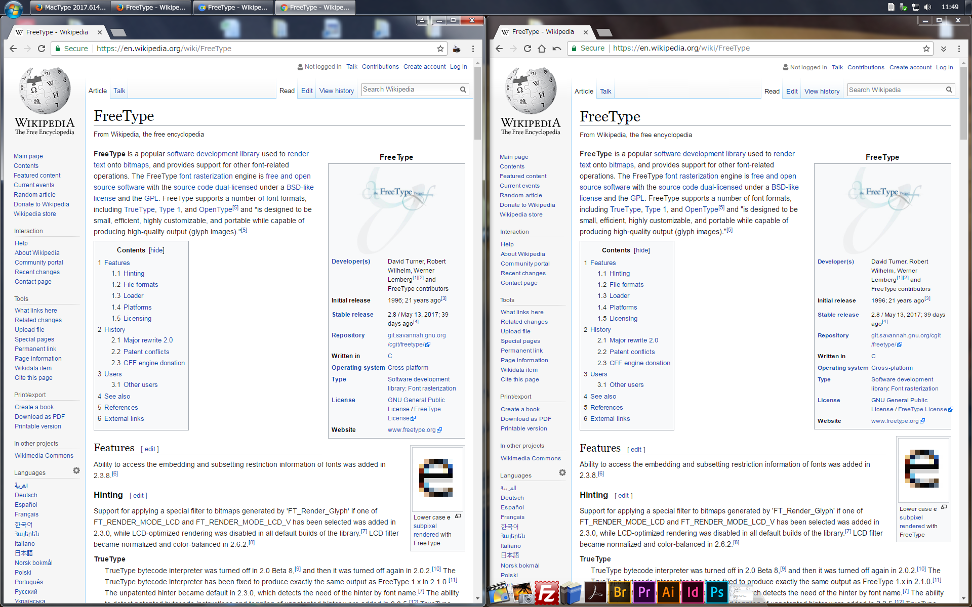Reload page in left browser window
Screen dimensions: 972x607
click(x=42, y=49)
